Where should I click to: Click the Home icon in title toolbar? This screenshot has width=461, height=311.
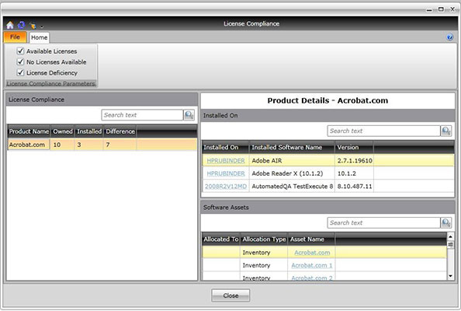[10, 26]
